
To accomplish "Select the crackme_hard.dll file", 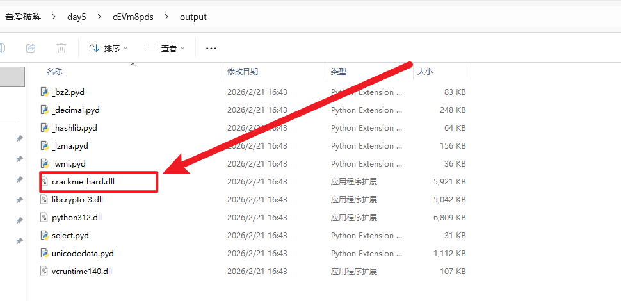I will pyautogui.click(x=83, y=182).
